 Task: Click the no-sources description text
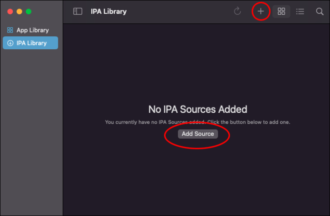[198, 122]
